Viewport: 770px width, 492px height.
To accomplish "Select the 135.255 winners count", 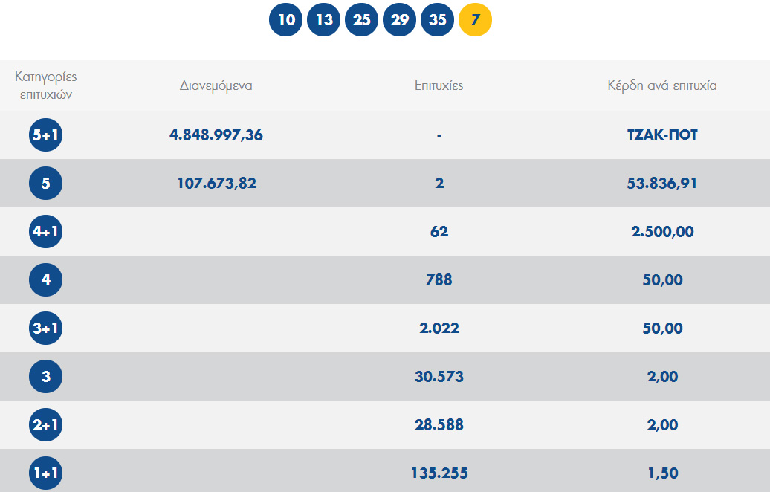I will pyautogui.click(x=439, y=473).
